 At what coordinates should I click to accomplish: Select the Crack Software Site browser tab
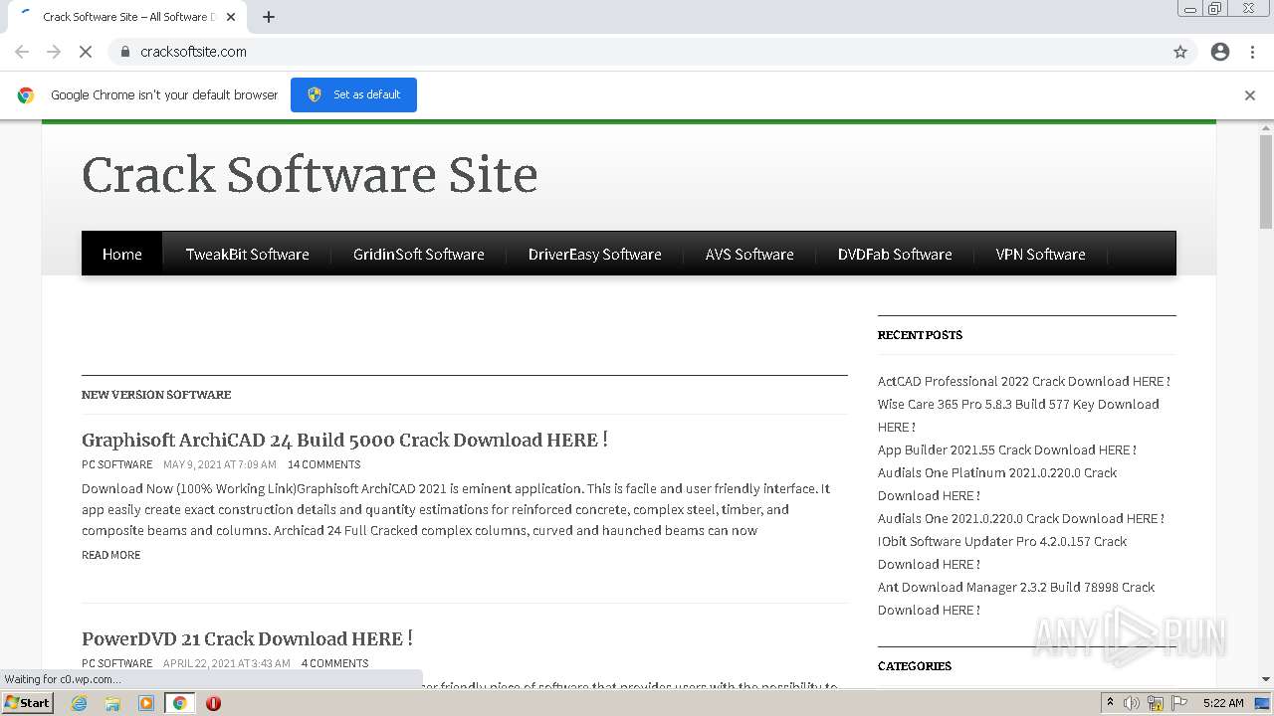(127, 17)
